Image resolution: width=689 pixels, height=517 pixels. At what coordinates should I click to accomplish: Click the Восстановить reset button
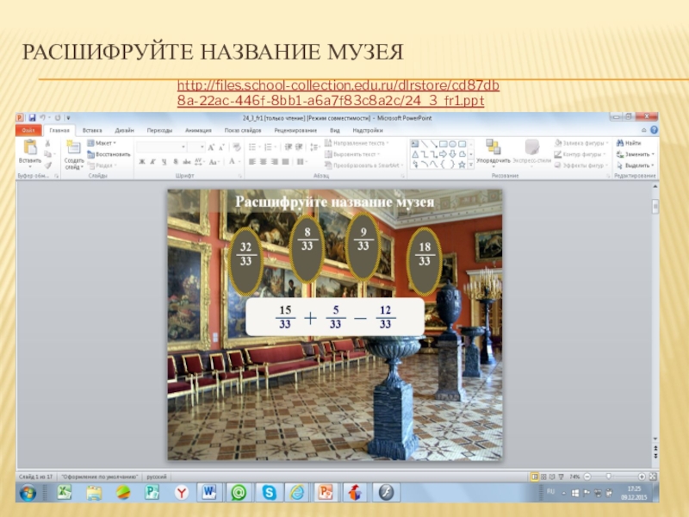tap(109, 153)
